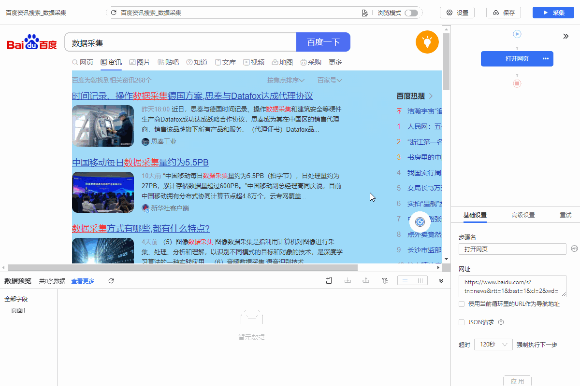The height and width of the screenshot is (386, 580).
Task: Toggle the 浏览模式 browse mode switch
Action: [411, 13]
